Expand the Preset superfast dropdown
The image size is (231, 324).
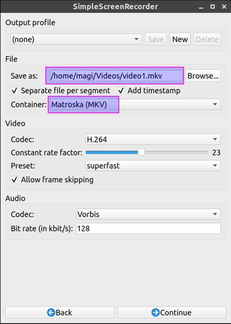[x=153, y=165]
